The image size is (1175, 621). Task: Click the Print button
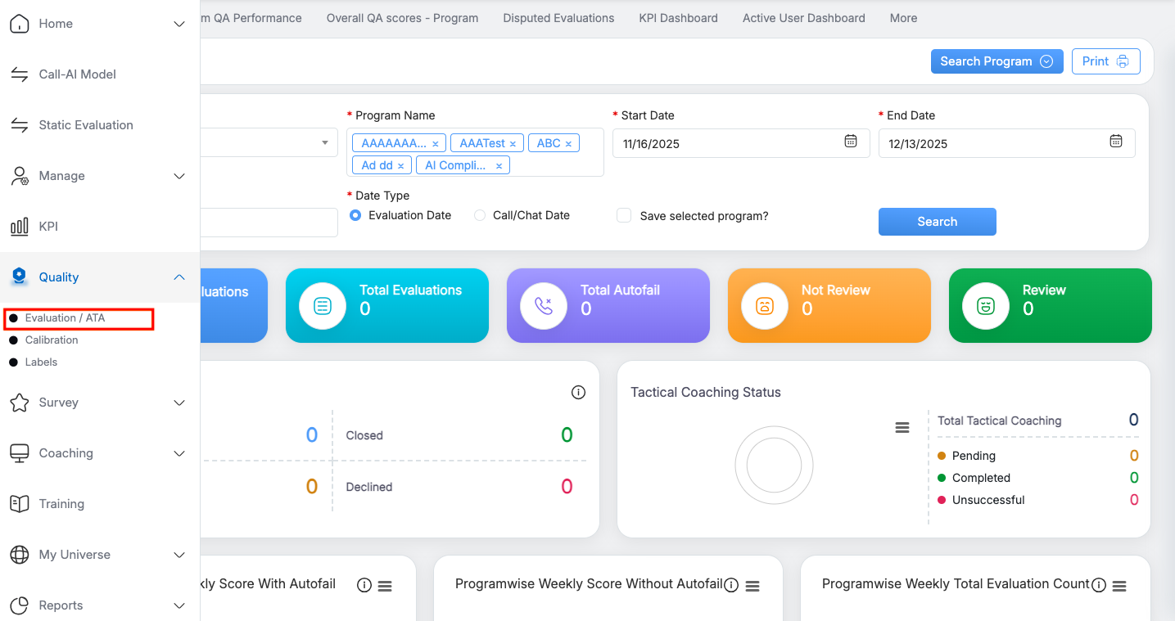[1105, 61]
